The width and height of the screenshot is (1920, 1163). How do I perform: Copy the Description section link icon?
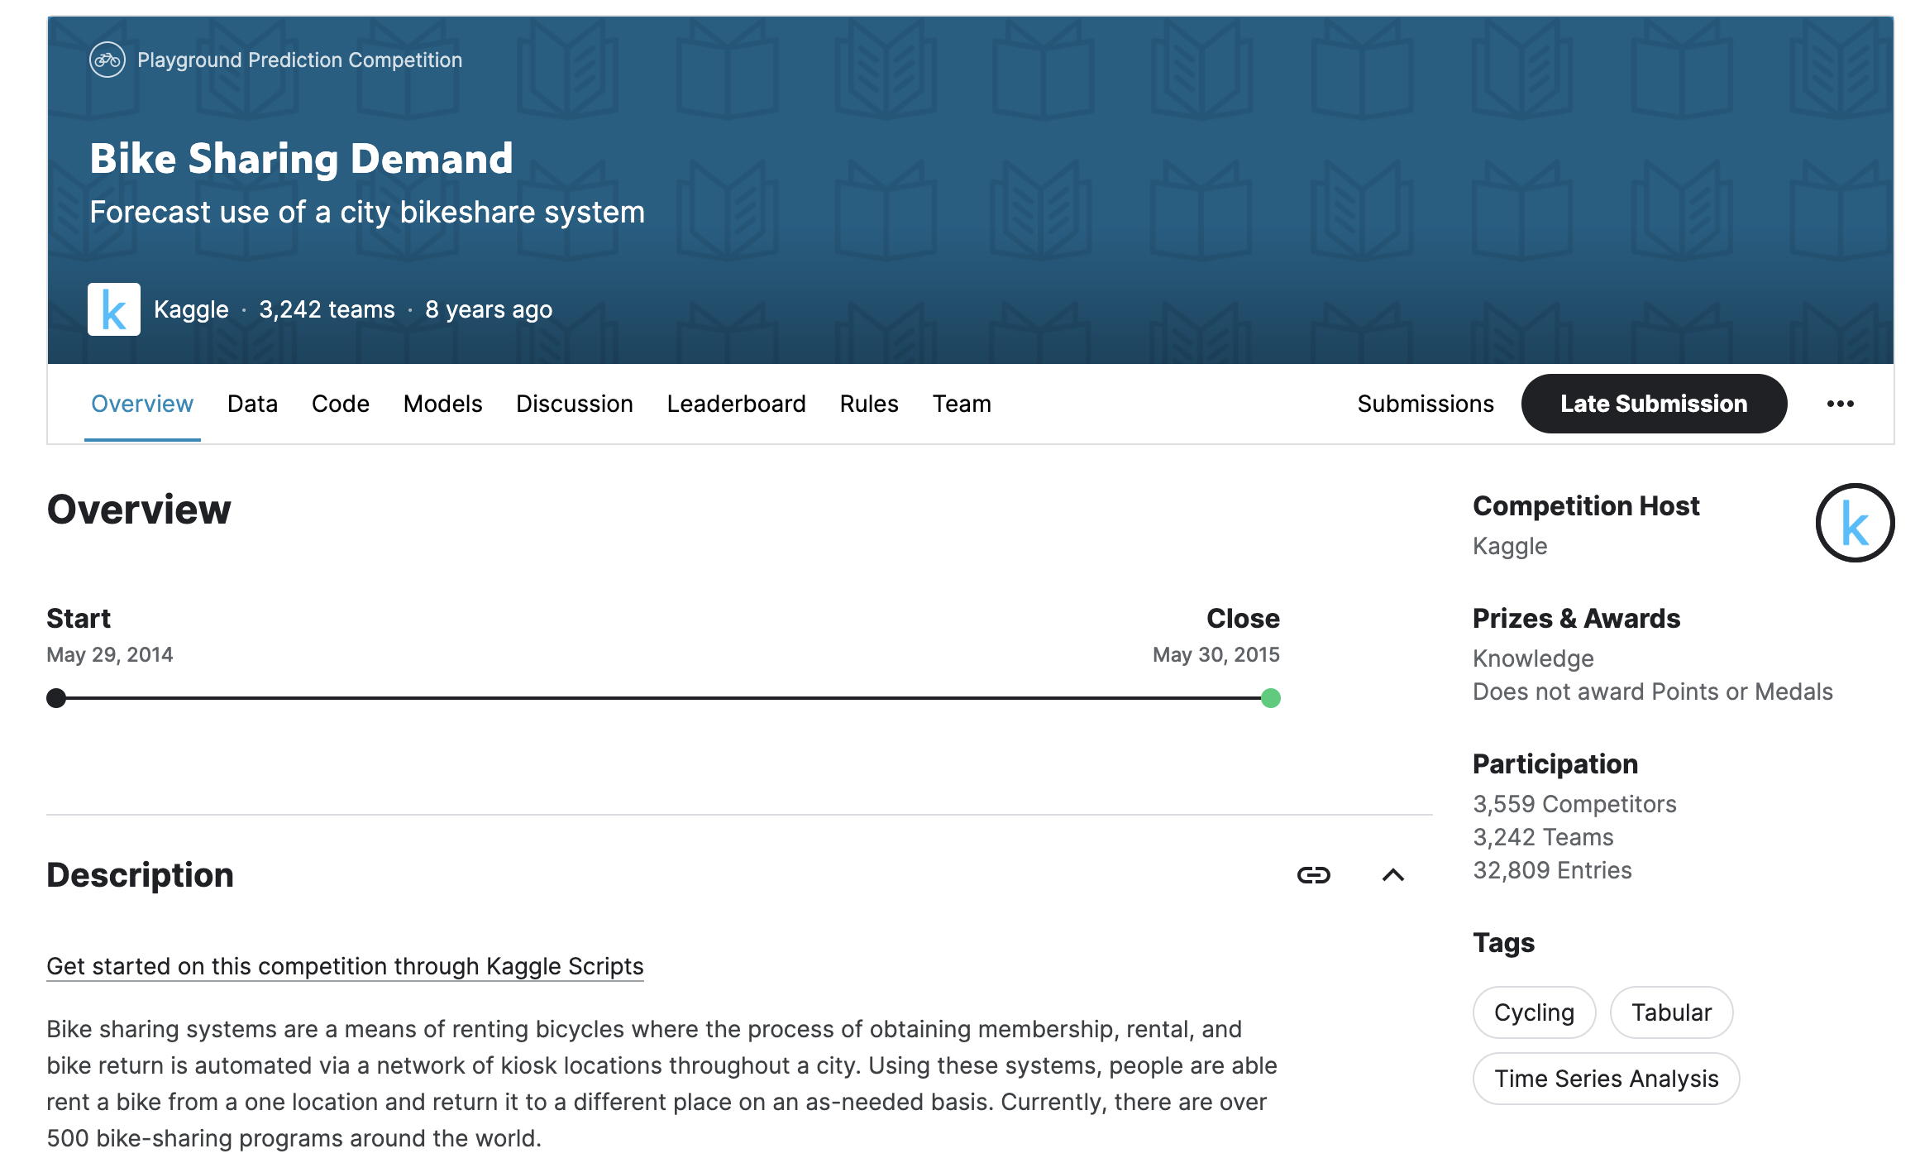tap(1313, 875)
